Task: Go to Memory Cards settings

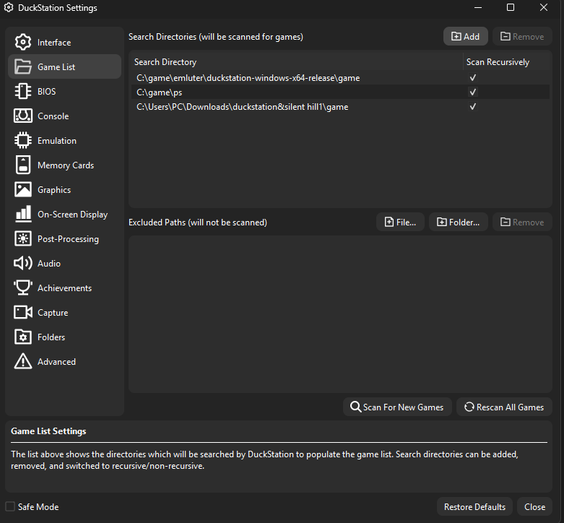Action: (x=65, y=165)
